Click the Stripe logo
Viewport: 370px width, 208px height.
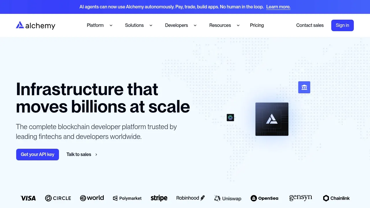159,198
